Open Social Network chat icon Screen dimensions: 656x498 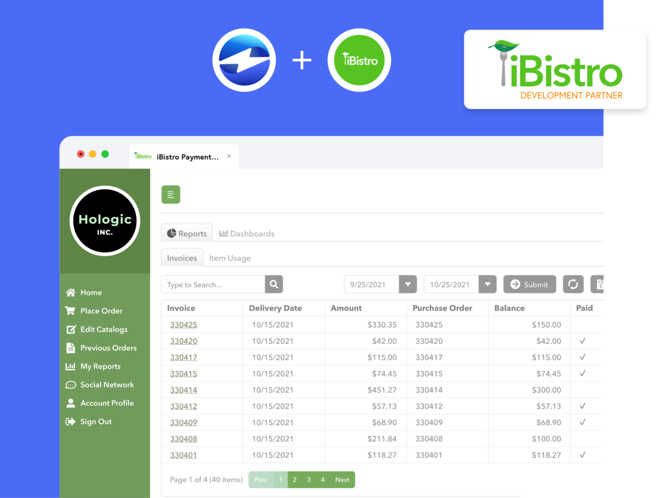coord(71,385)
